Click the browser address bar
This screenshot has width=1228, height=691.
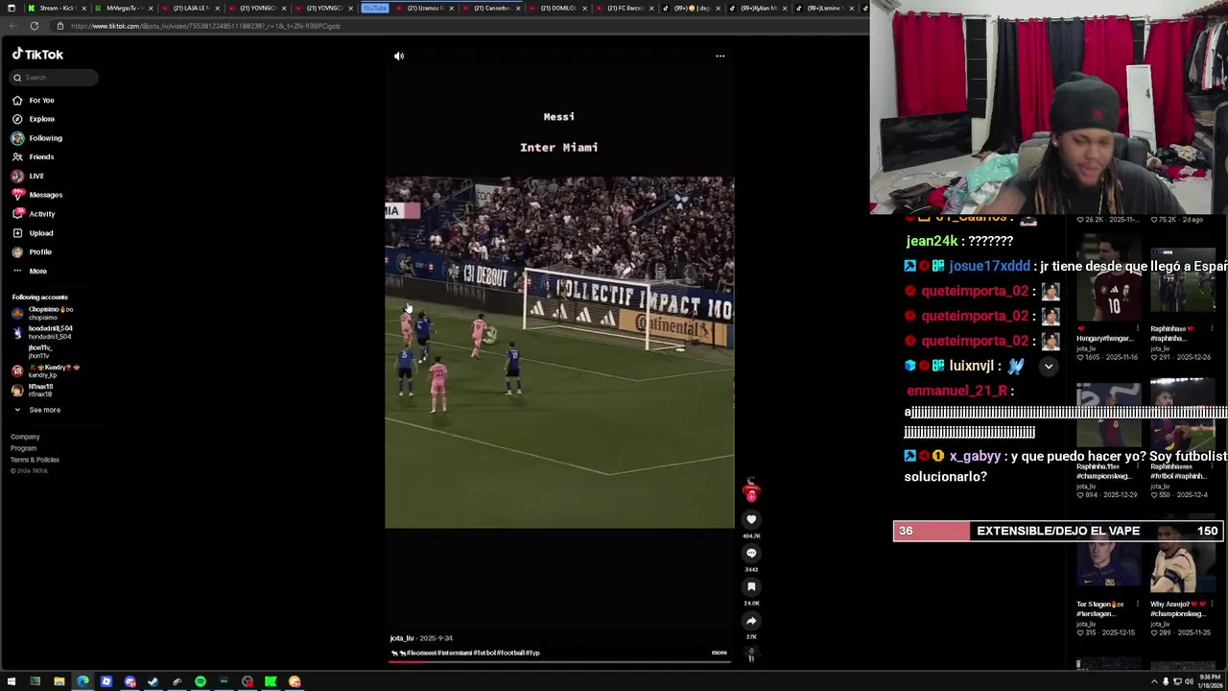[x=460, y=26]
